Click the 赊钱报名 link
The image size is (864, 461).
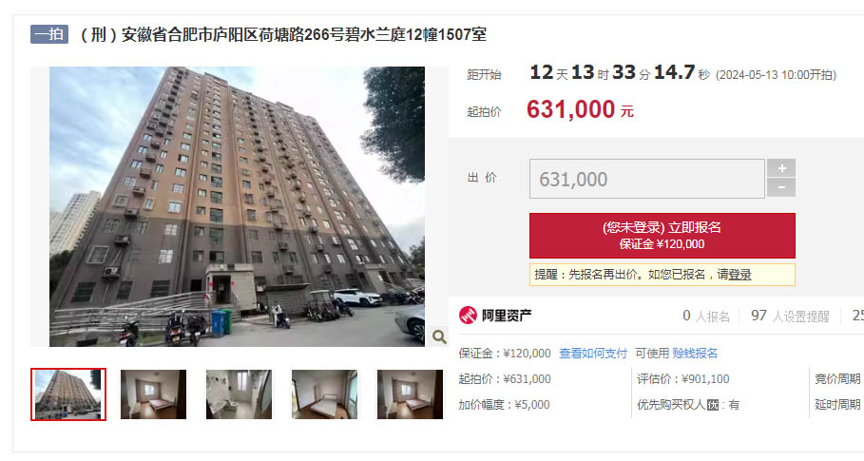coord(695,354)
